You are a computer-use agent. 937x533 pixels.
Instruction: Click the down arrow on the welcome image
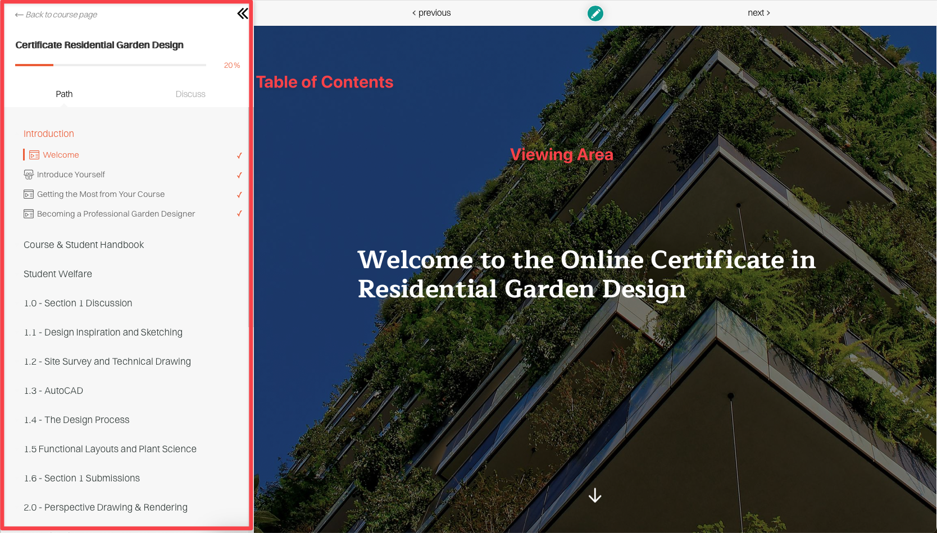click(595, 495)
